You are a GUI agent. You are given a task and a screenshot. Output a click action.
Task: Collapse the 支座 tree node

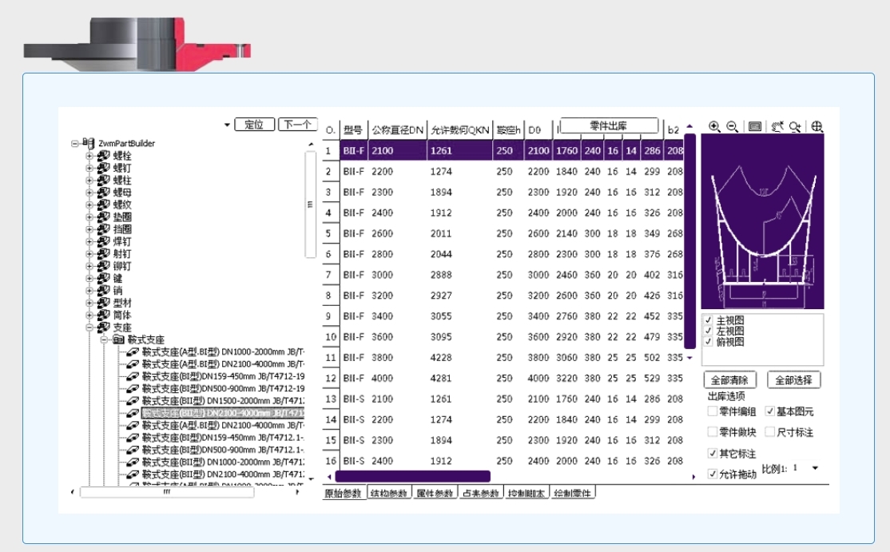tap(89, 328)
